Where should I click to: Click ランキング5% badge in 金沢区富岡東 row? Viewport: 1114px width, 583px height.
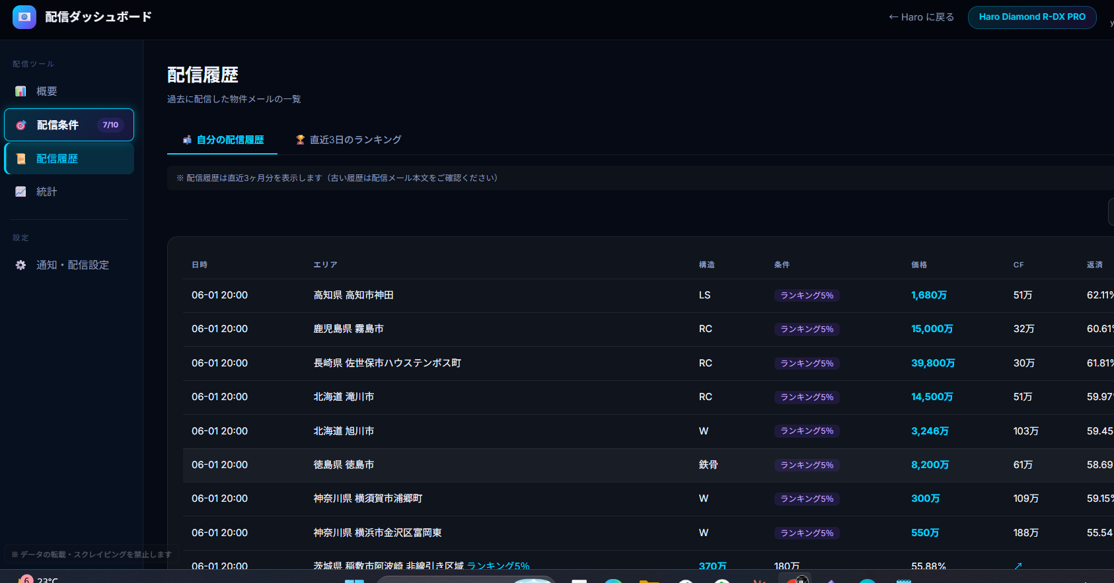(x=807, y=533)
